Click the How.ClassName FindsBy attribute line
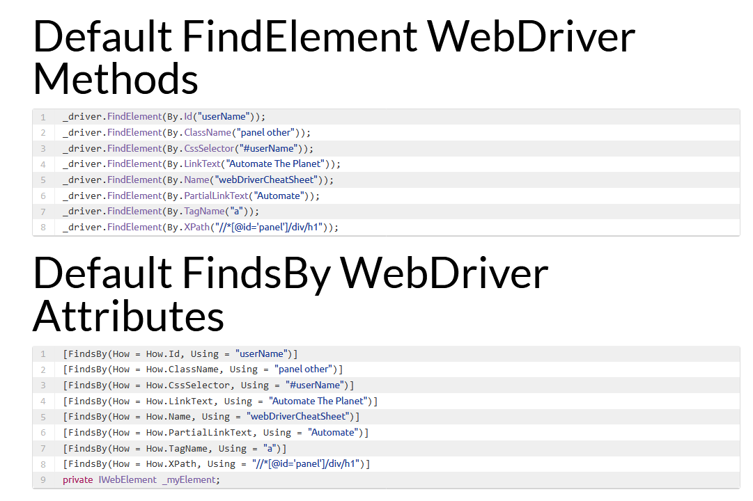Screen dimensions: 753x501 click(x=203, y=369)
